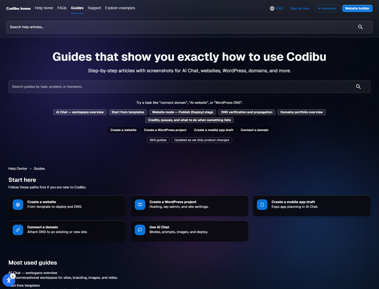
Task: Open AI Chat — workspace overview in Most used guides
Action: click(x=33, y=273)
